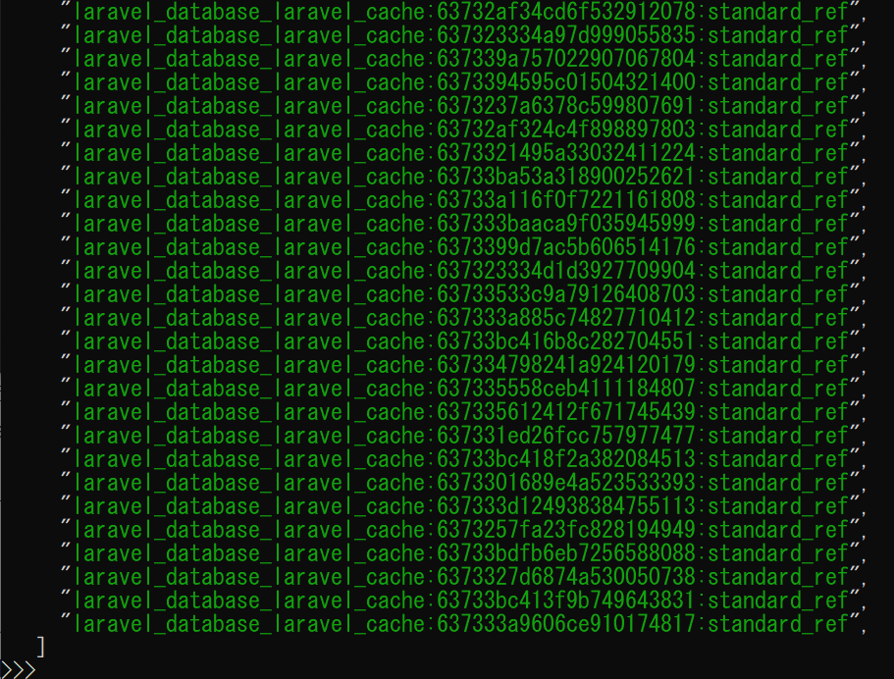The image size is (894, 679).
Task: Click the last cache key ending in 174817
Action: coord(460,624)
